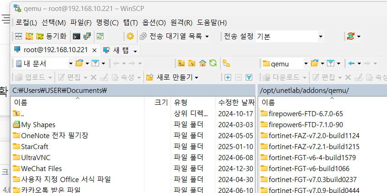The height and width of the screenshot is (193, 387).
Task: Go to local parent directory icon
Action: [181, 64]
